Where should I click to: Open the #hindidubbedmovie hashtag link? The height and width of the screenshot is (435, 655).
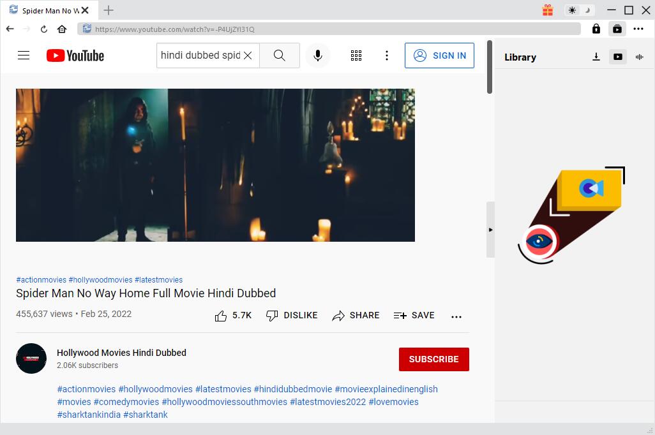pos(293,389)
